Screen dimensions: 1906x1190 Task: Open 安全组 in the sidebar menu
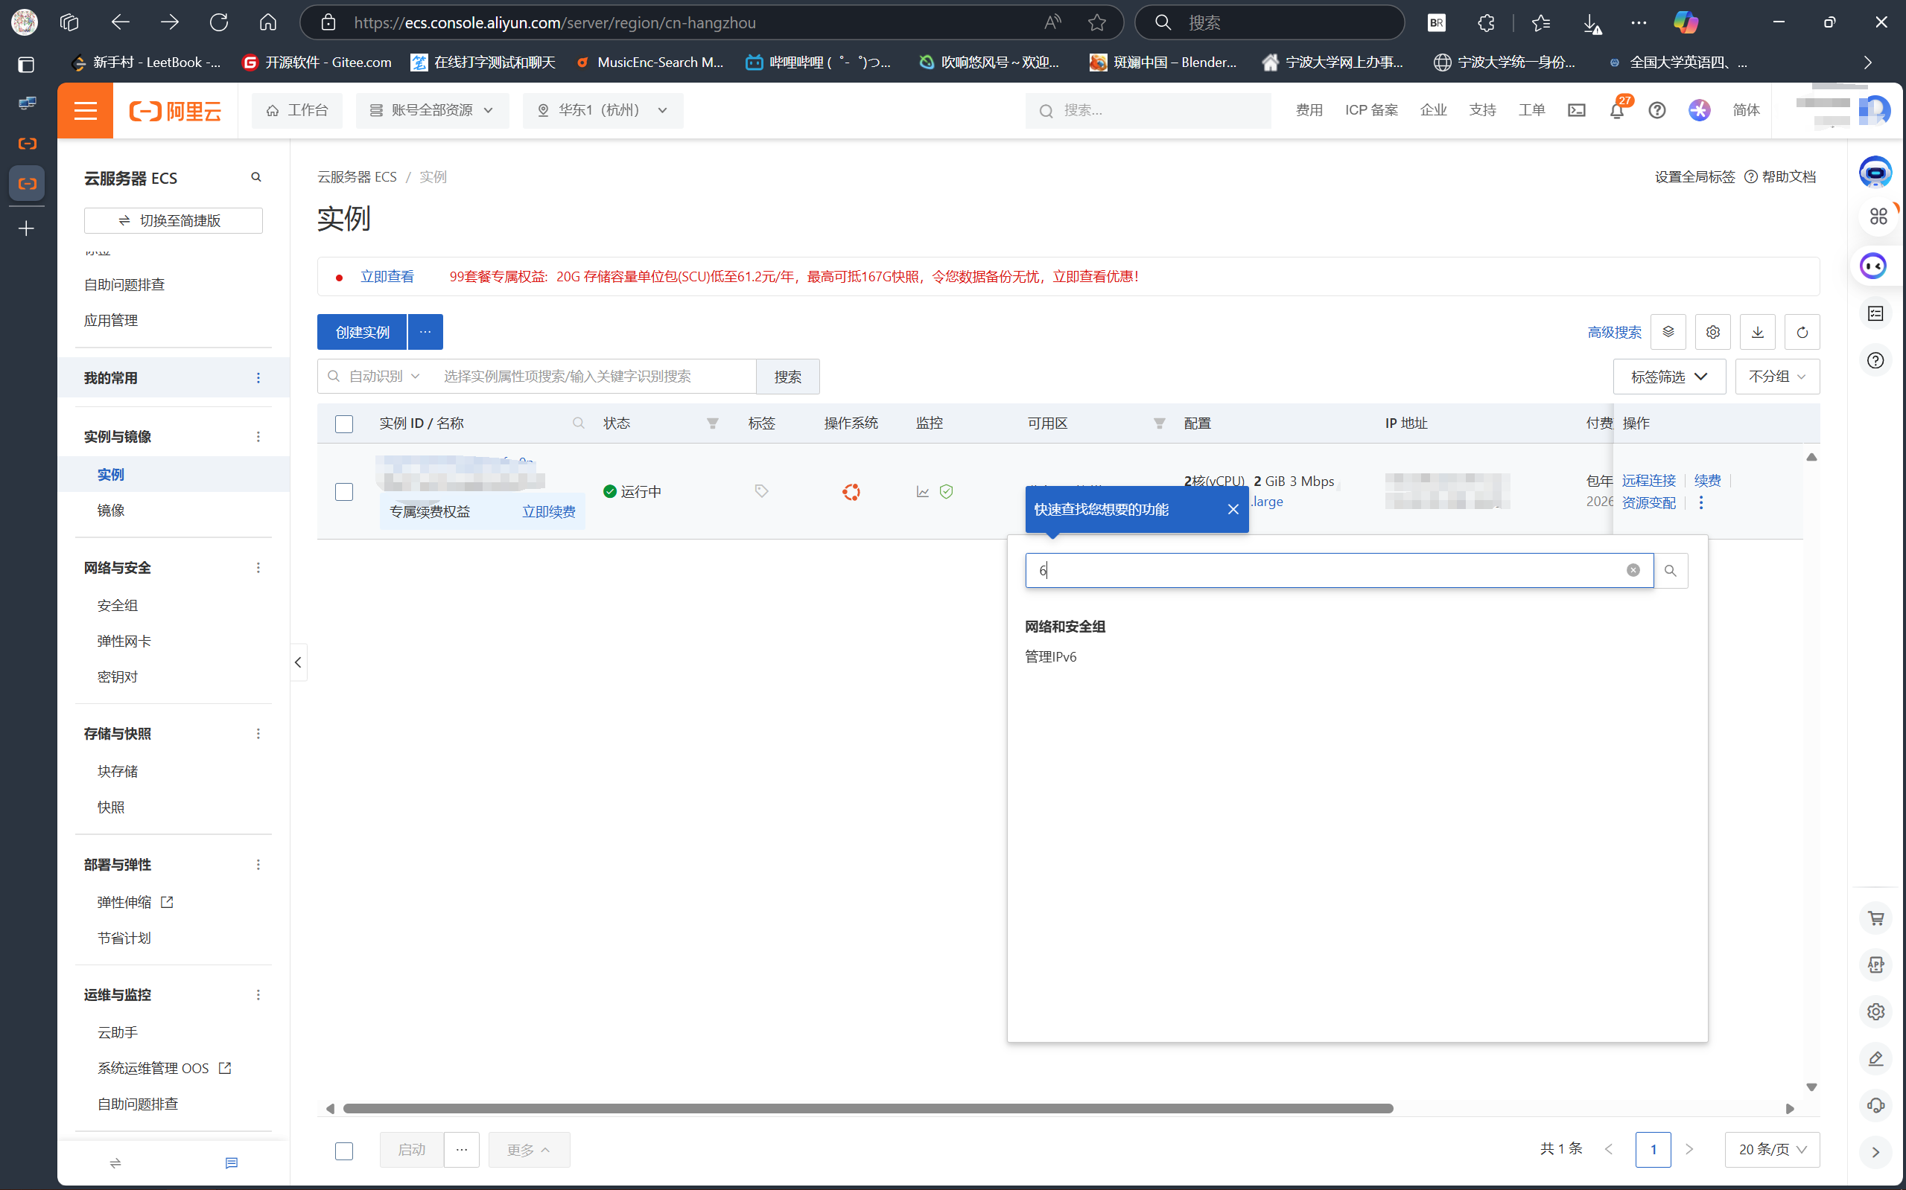118,605
